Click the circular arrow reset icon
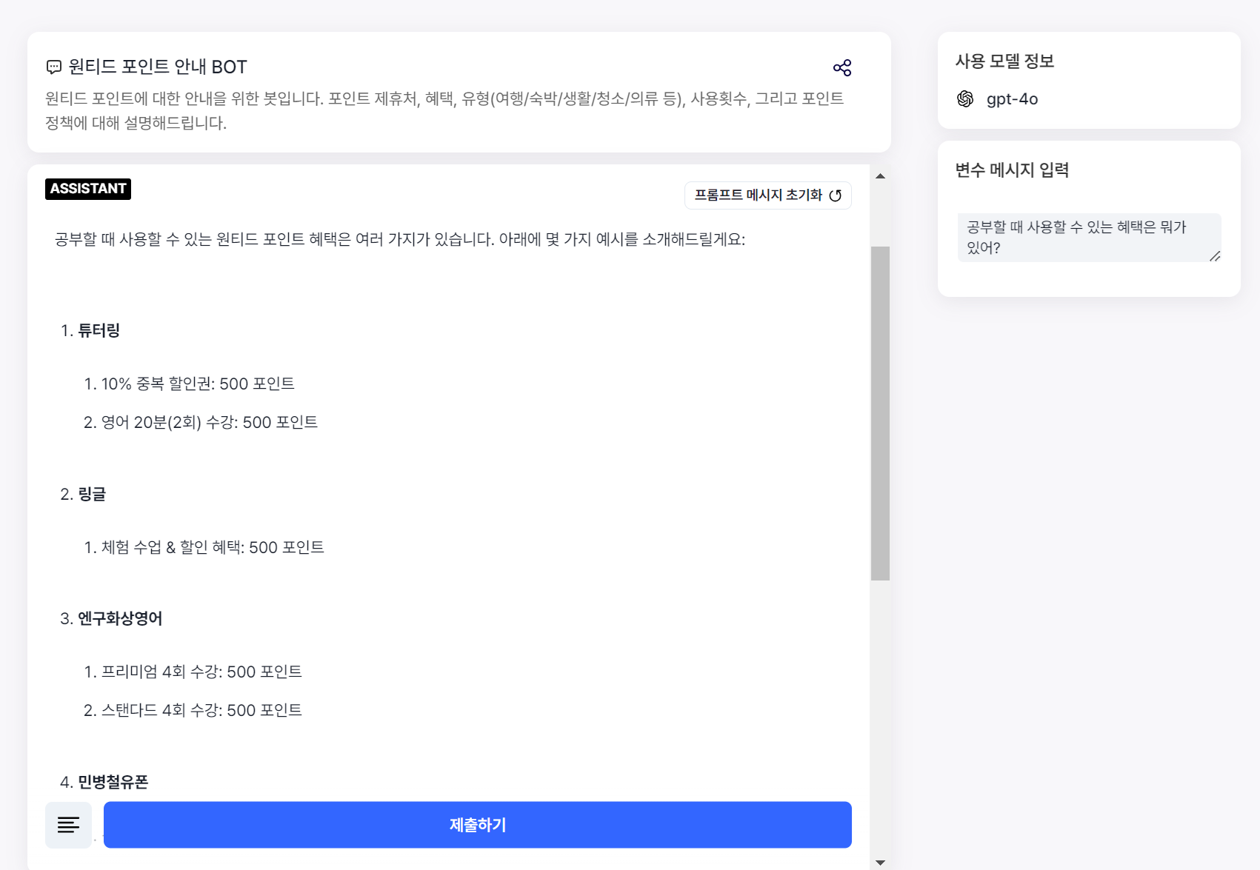The width and height of the screenshot is (1260, 870). (x=836, y=195)
